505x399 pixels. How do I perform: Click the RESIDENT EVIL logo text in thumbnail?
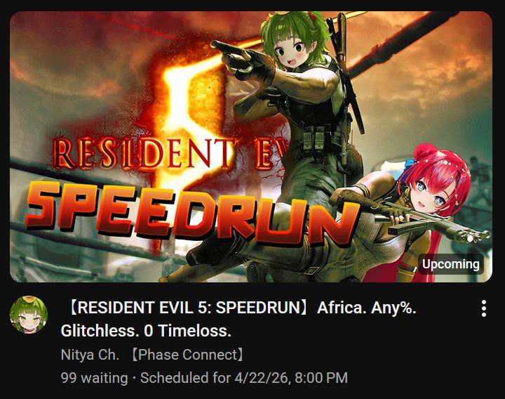(x=168, y=154)
